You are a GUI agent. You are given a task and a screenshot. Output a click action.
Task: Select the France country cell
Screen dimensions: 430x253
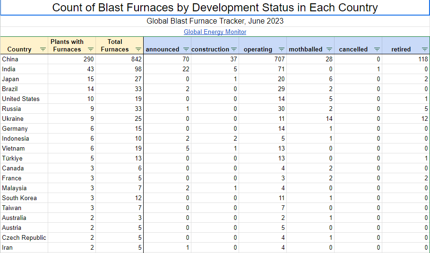pos(24,178)
